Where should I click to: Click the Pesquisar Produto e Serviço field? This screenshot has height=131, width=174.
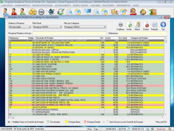(x=70, y=33)
